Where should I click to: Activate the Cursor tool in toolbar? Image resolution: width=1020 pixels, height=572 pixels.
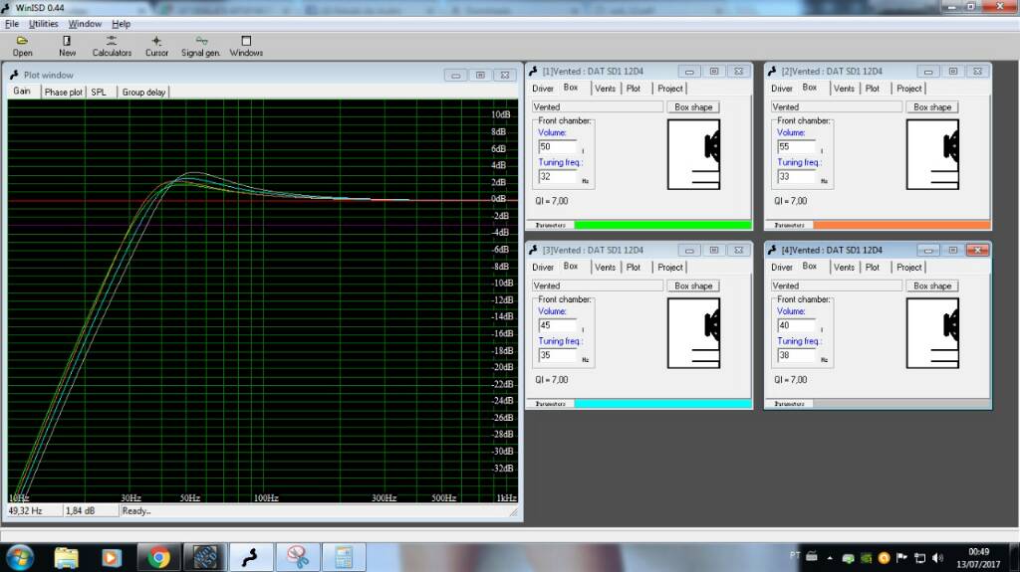click(x=156, y=46)
